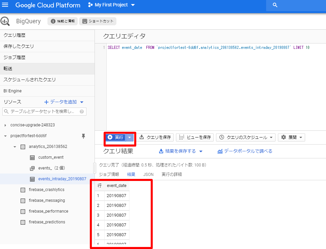Click the BigQuery logo icon

point(5,21)
